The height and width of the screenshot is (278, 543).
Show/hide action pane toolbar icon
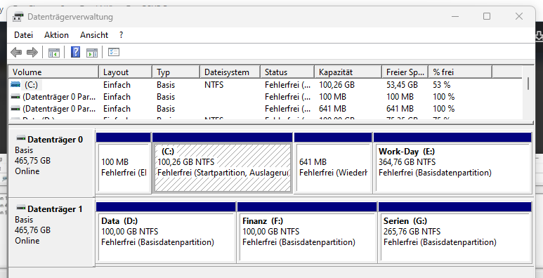pyautogui.click(x=92, y=53)
